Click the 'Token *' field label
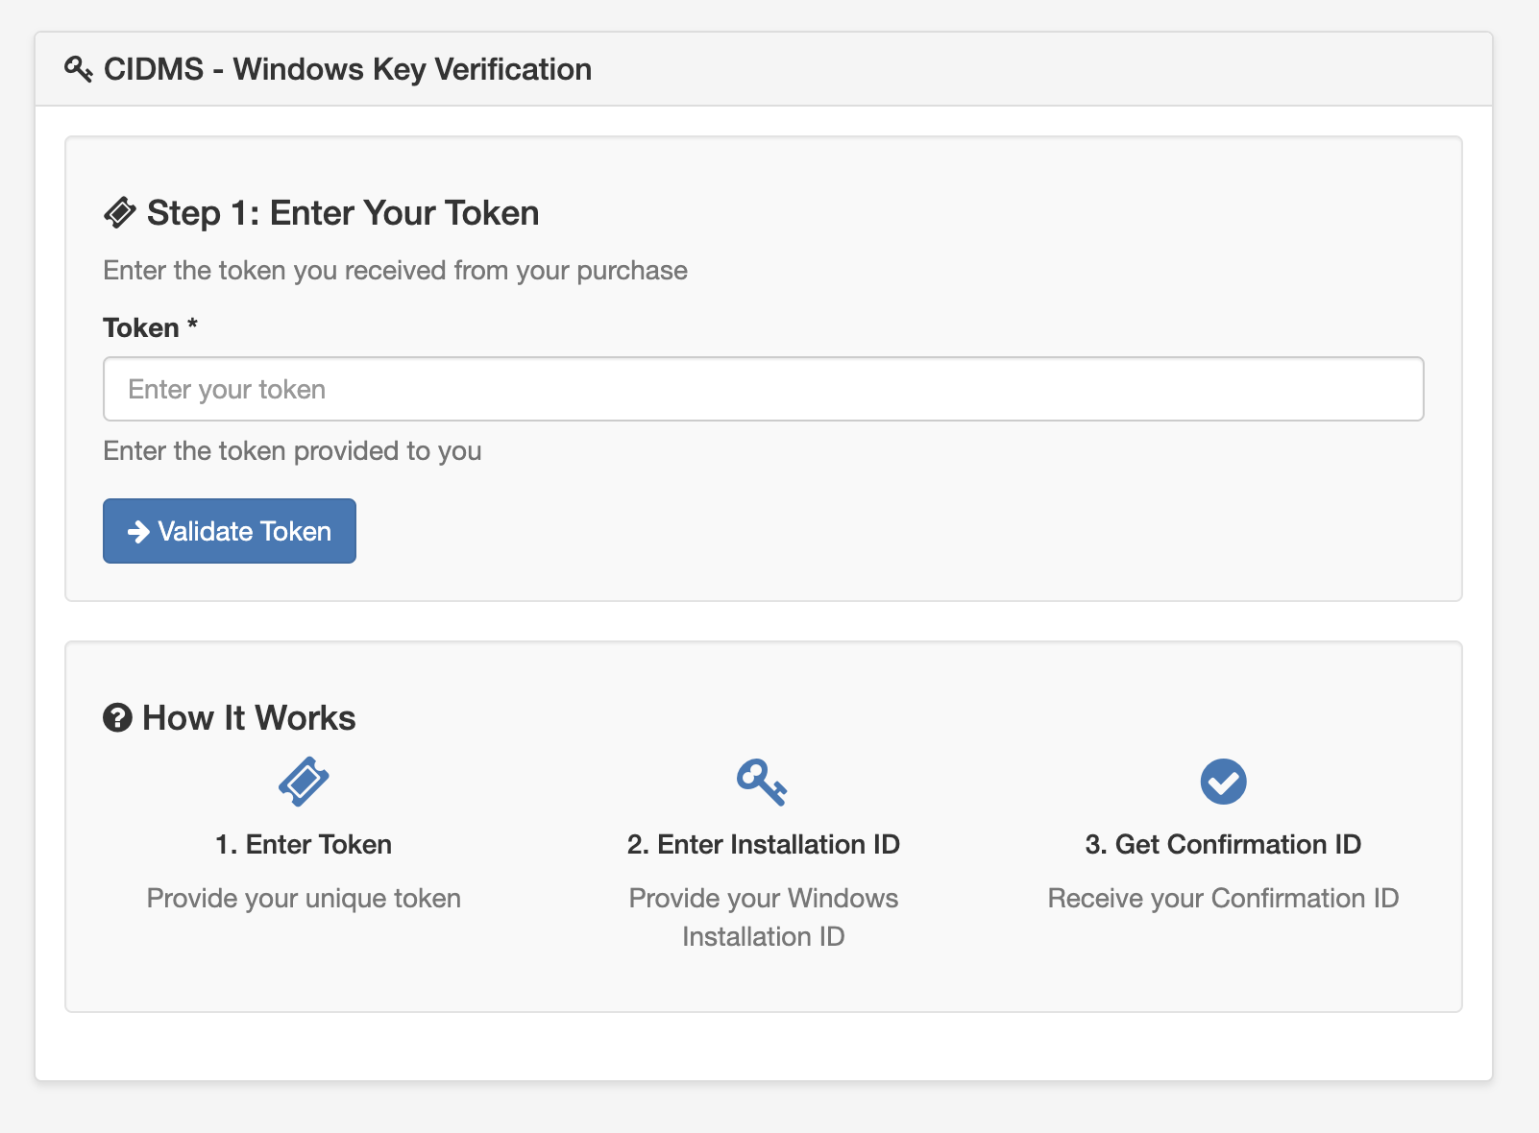The width and height of the screenshot is (1539, 1133). 150,327
